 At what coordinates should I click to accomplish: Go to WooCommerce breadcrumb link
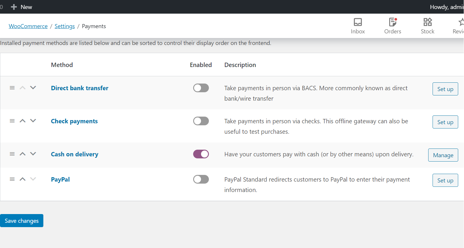coord(28,26)
